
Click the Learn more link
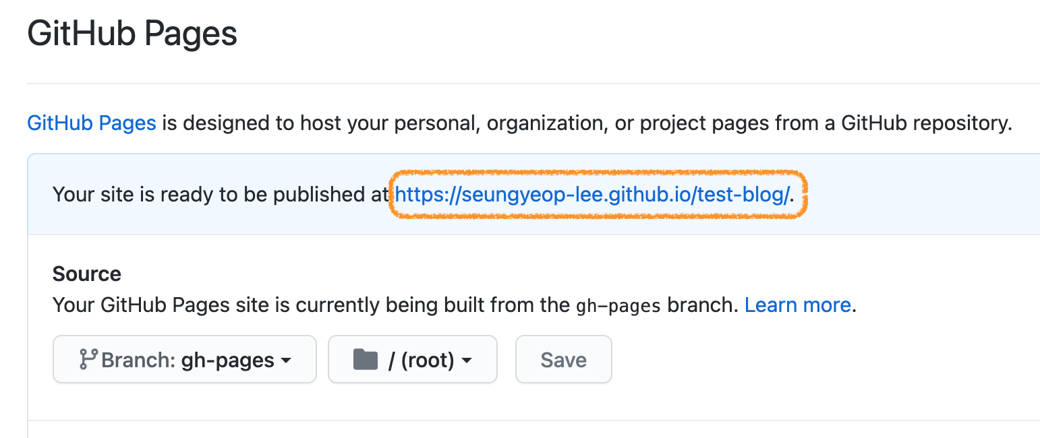pyautogui.click(x=797, y=305)
